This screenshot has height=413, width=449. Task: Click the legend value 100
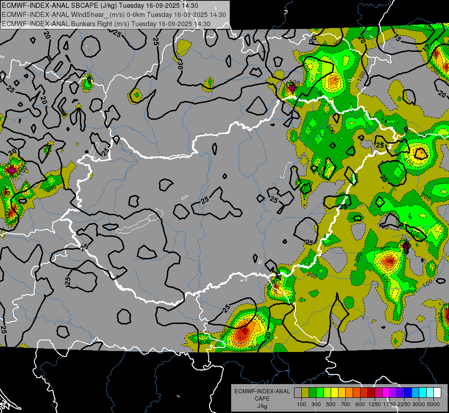[301, 404]
